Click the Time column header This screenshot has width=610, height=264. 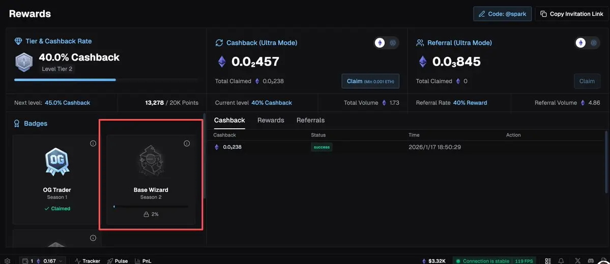click(x=414, y=135)
